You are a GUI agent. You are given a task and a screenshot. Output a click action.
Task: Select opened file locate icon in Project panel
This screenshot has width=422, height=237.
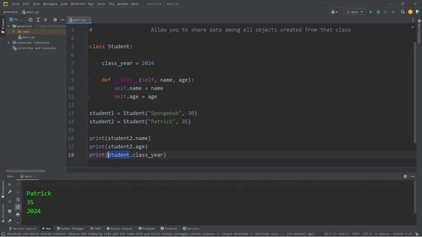click(30, 20)
